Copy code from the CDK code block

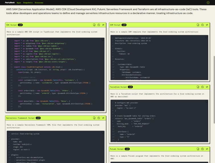point(103,40)
